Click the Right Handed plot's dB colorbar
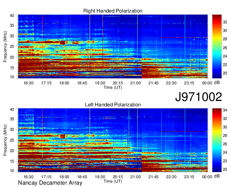The width and height of the screenshot is (231, 187). click(217, 46)
